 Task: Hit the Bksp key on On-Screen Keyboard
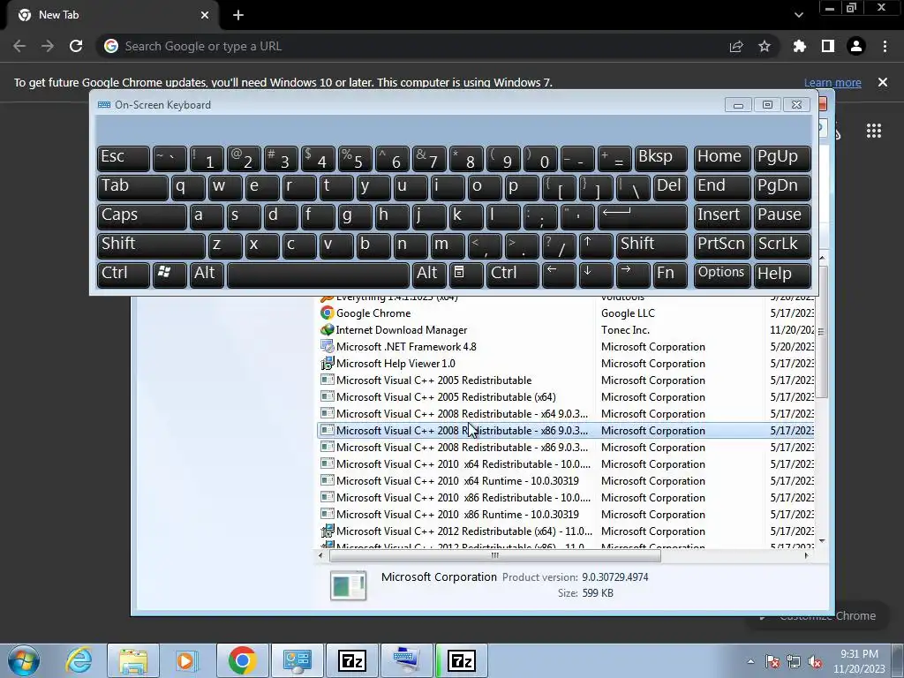(660, 158)
